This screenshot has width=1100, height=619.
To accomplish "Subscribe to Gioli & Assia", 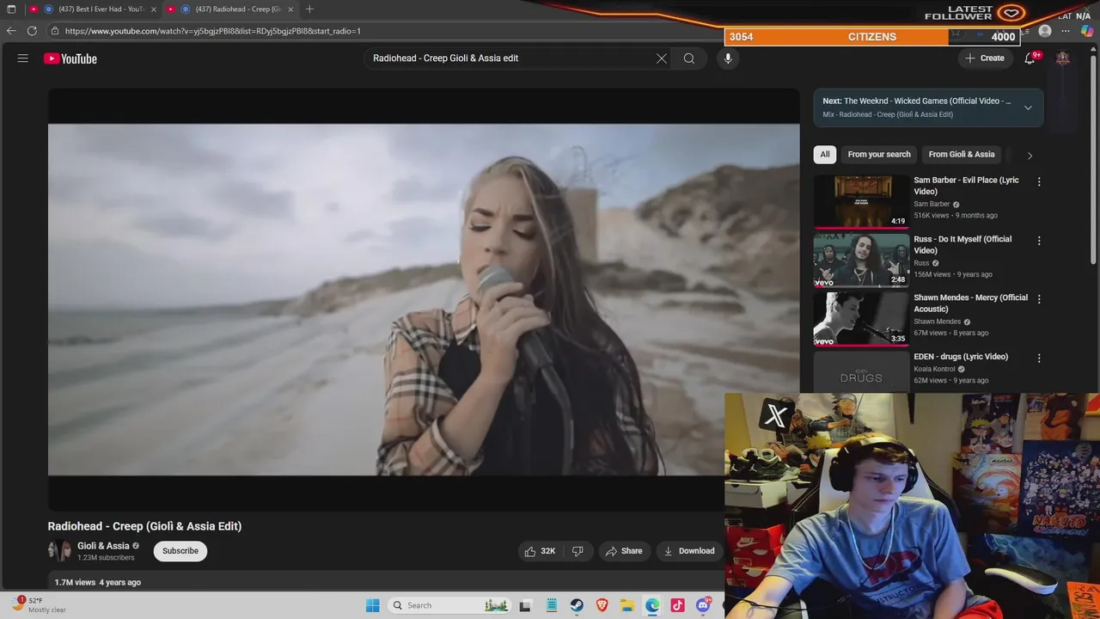I will (180, 551).
